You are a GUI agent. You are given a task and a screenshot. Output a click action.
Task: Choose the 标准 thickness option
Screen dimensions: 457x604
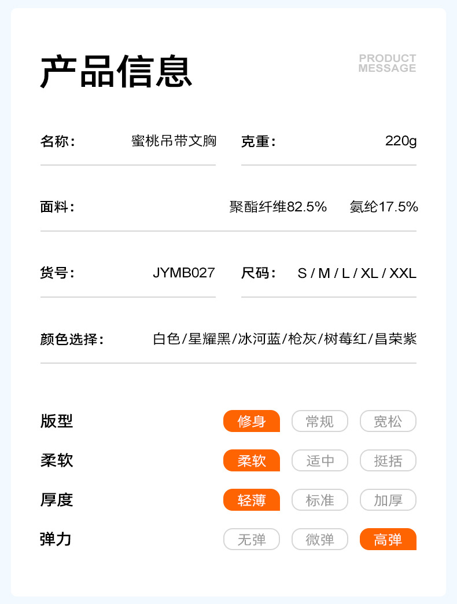[x=320, y=500]
